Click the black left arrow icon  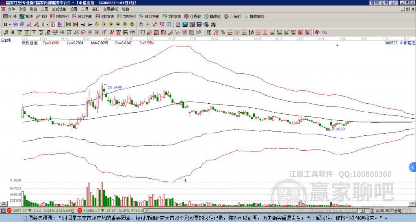pyautogui.click(x=83, y=25)
